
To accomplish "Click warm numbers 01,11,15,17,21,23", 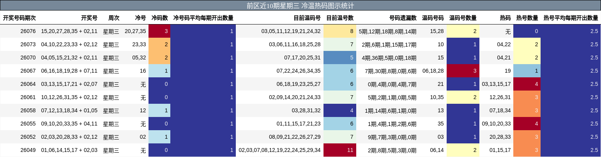I will pyautogui.click(x=299, y=124).
